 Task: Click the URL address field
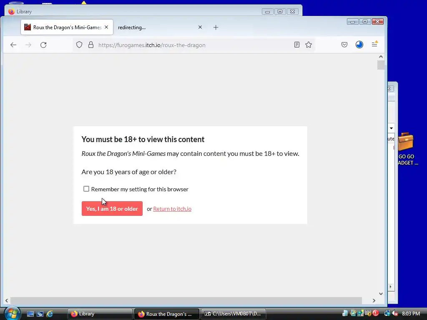click(193, 45)
